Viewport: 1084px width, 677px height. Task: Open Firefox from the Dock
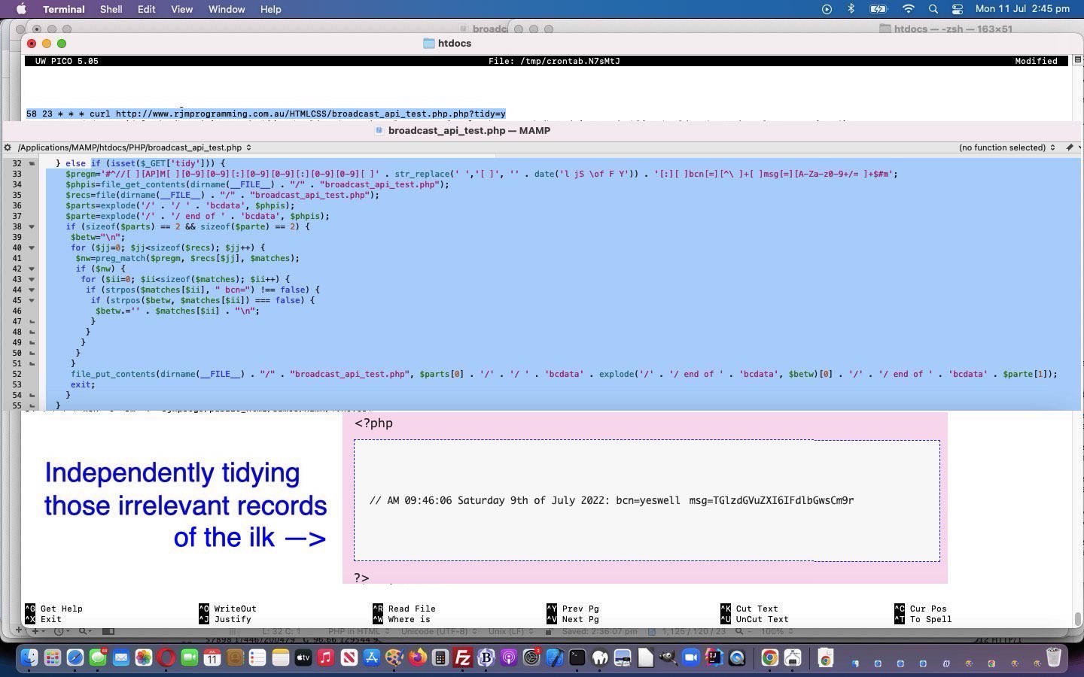[417, 657]
